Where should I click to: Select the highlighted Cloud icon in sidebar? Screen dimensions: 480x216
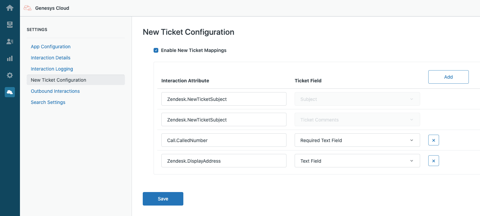pyautogui.click(x=9, y=92)
